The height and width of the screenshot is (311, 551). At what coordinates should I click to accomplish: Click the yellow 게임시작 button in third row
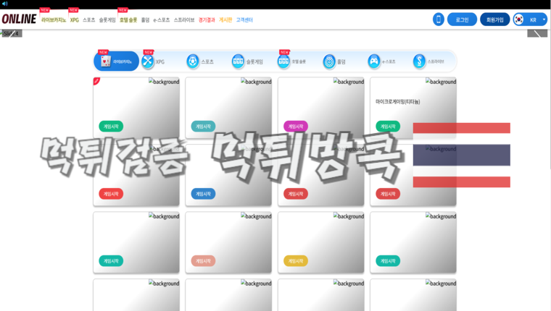click(296, 261)
